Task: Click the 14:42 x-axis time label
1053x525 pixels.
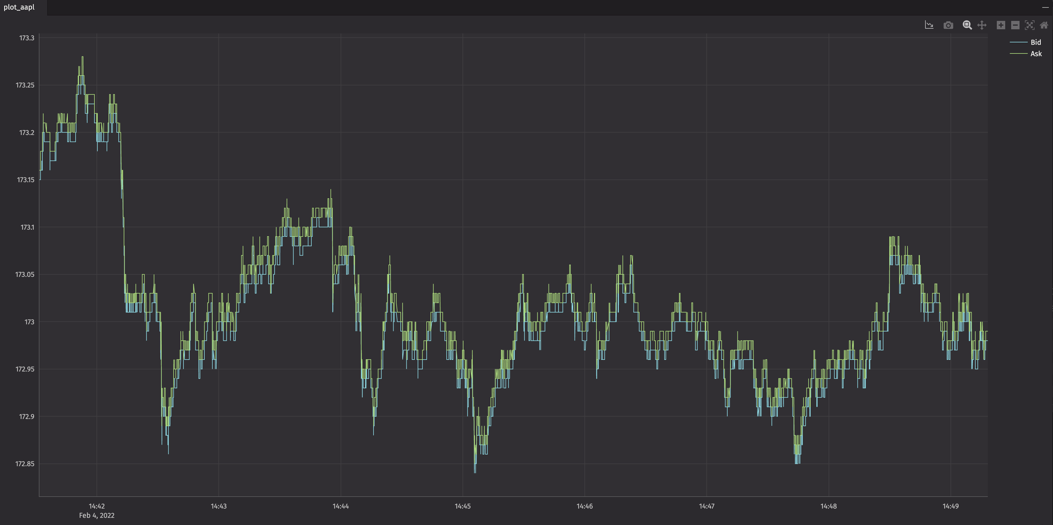Action: point(97,506)
